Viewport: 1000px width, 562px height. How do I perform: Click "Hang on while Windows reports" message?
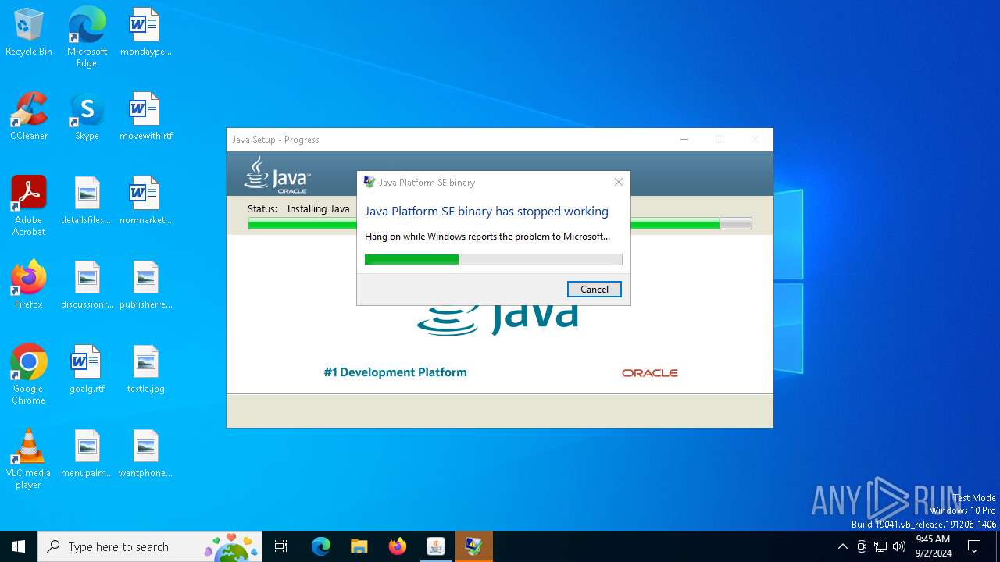click(487, 236)
